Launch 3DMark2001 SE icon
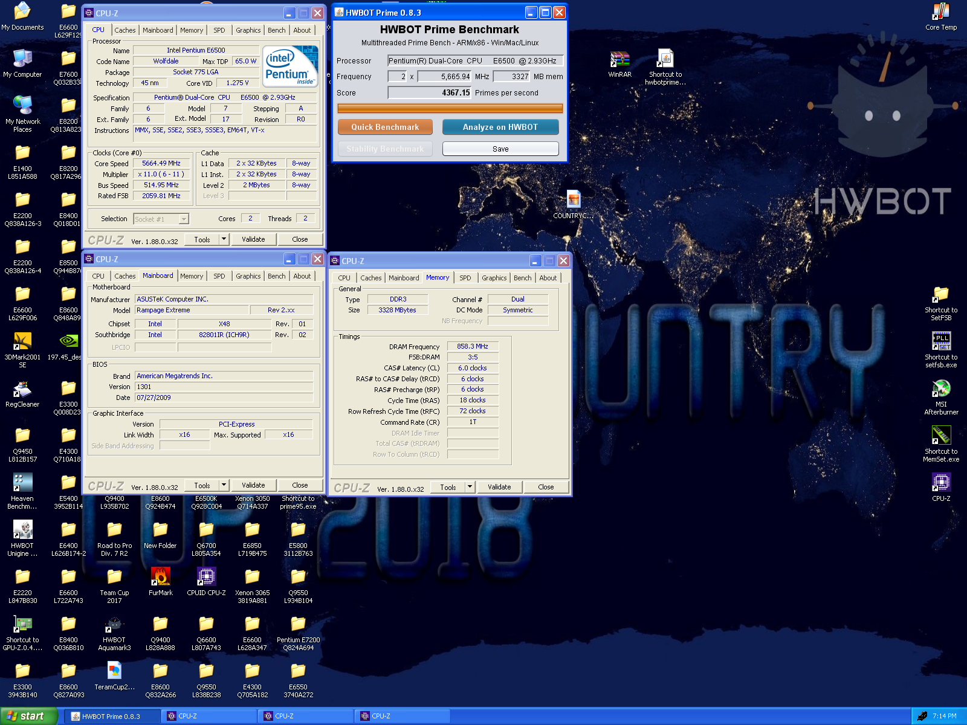This screenshot has width=967, height=725. (x=22, y=350)
